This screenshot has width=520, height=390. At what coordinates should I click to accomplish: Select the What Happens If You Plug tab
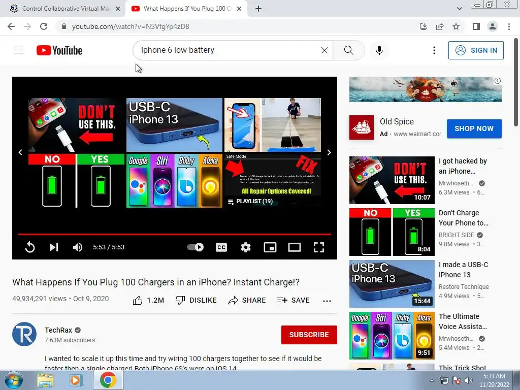[x=186, y=9]
